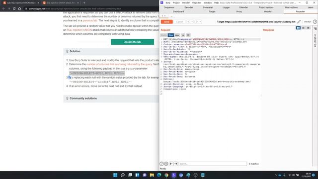318x179 pixels.
Task: Add a new Repeater tab with ellipsis
Action: coord(171,16)
